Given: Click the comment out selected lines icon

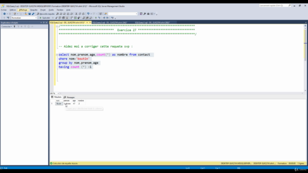Looking at the screenshot, I should [x=96, y=18].
